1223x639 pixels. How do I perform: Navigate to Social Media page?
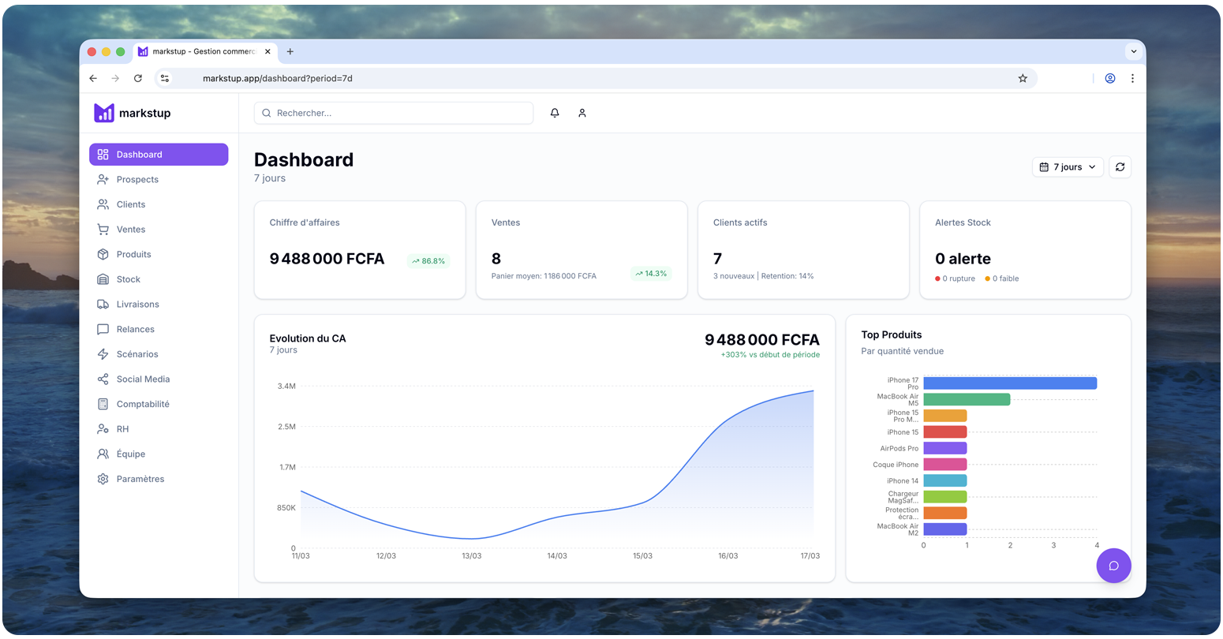coord(143,379)
